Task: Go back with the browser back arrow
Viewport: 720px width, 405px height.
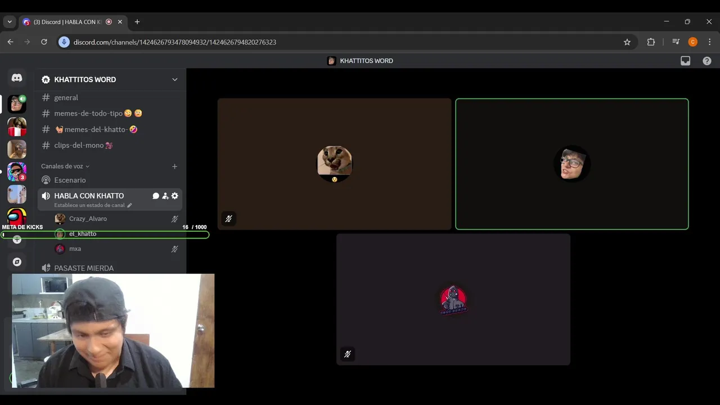Action: point(10,42)
